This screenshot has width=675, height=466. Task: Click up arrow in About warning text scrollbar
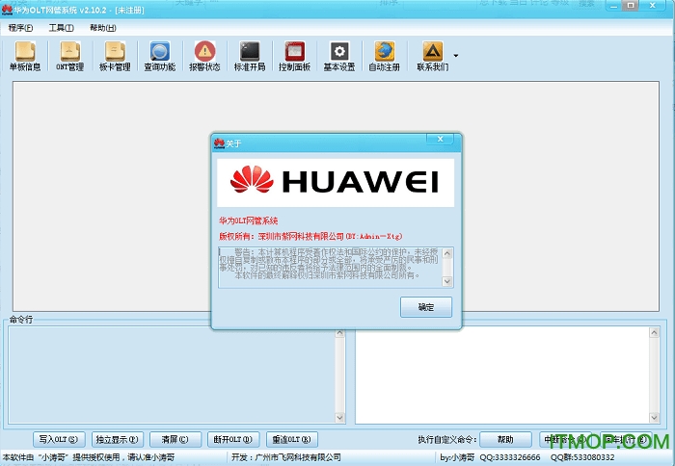click(447, 253)
